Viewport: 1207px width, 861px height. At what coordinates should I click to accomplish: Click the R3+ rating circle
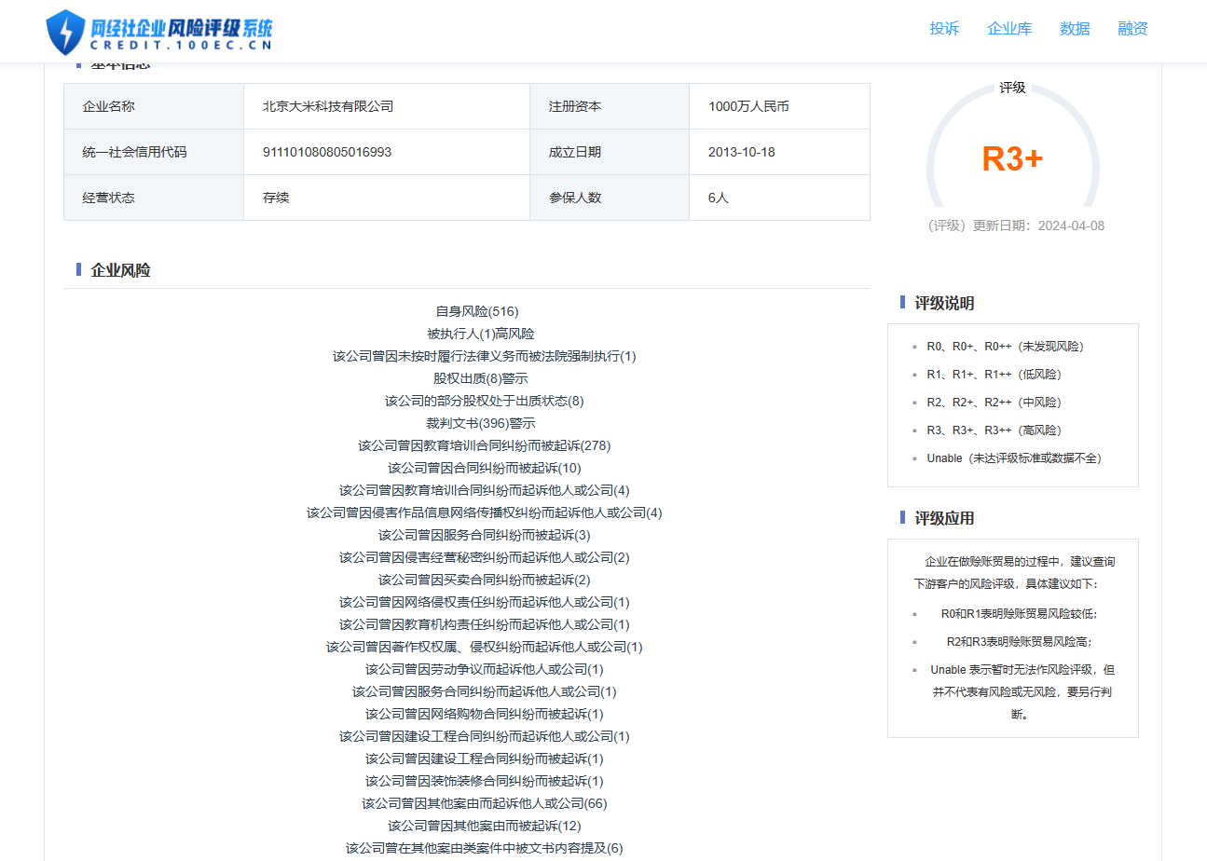(1012, 160)
